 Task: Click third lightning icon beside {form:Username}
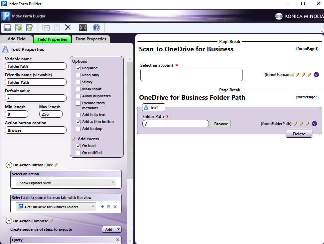click(310, 75)
